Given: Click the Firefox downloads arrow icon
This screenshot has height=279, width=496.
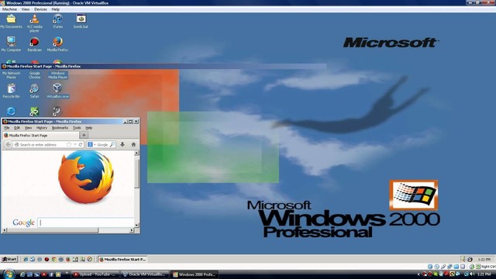Looking at the screenshot, I should [x=122, y=145].
